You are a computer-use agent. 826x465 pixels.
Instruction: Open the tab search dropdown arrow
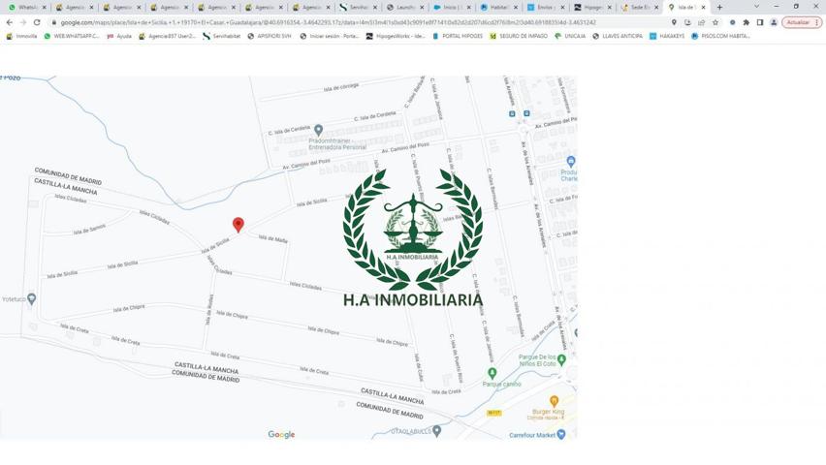[756, 7]
